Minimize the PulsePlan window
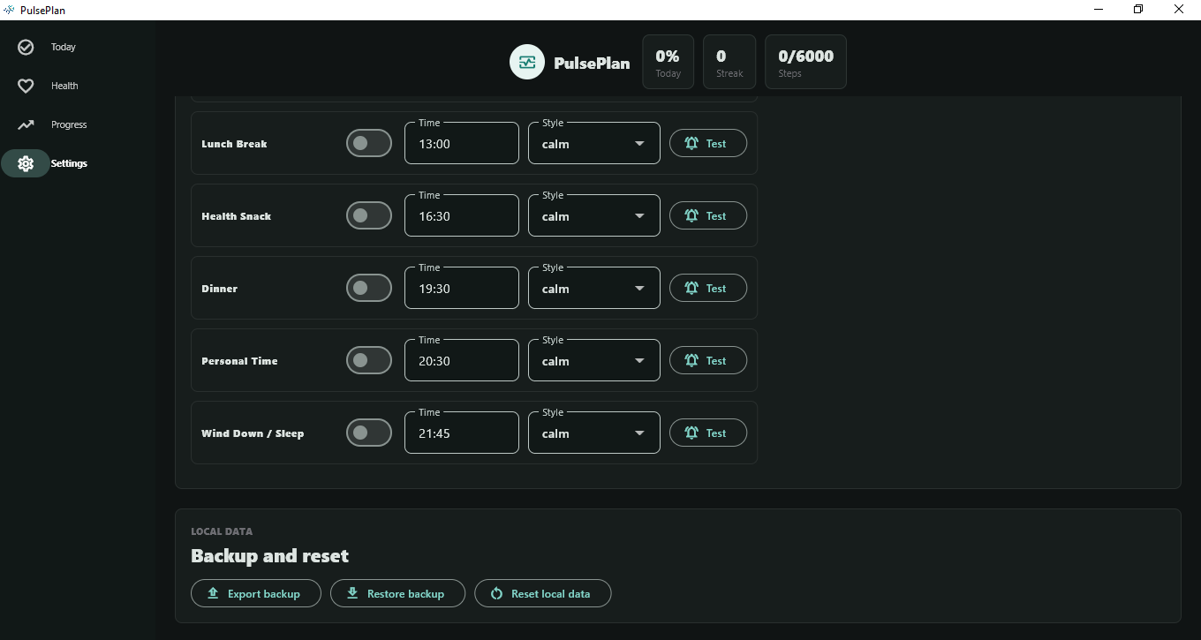 pos(1099,10)
